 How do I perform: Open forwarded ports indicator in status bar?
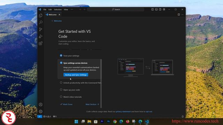tap(55, 116)
